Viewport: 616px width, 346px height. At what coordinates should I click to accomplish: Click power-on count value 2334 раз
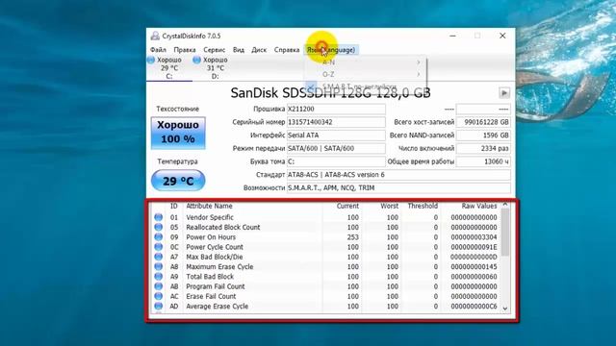pos(483,148)
